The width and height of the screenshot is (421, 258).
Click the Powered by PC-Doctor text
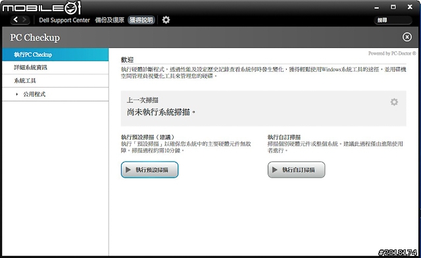point(392,53)
